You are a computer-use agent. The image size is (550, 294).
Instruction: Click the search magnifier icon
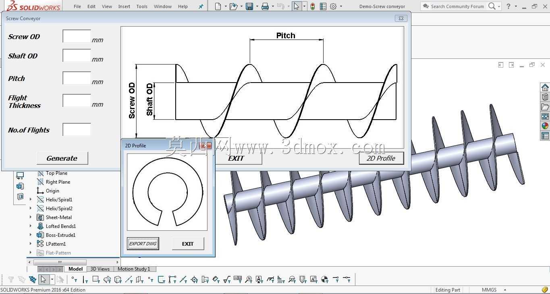(492, 6)
